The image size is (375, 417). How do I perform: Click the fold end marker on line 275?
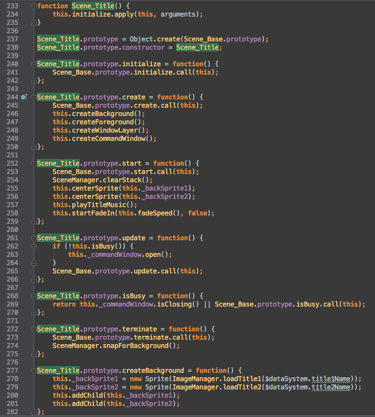pos(34,354)
